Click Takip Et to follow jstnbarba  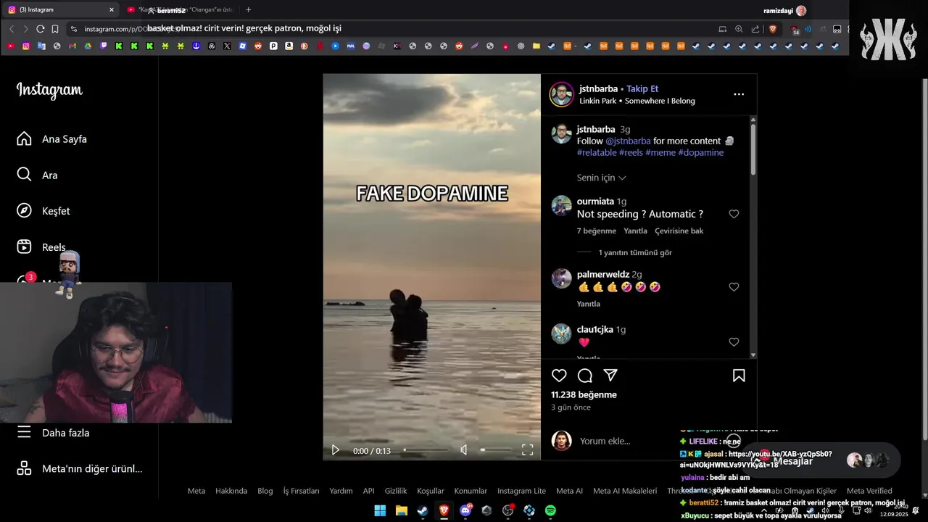[x=642, y=89]
